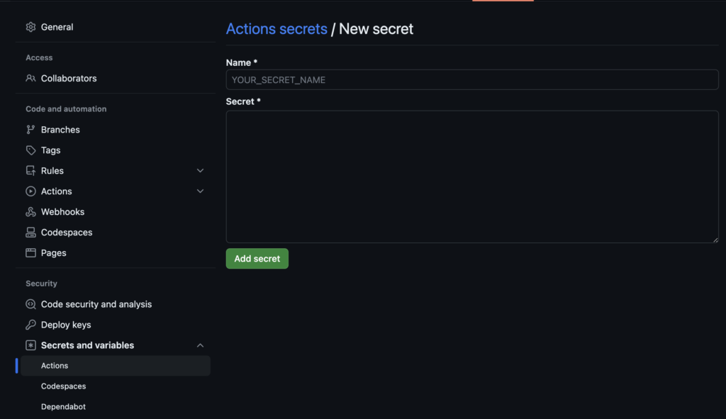The width and height of the screenshot is (726, 419).
Task: Go back via Actions secrets link
Action: (x=277, y=29)
